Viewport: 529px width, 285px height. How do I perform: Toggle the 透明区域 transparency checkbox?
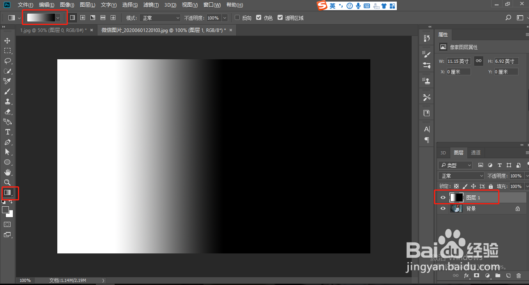(280, 18)
